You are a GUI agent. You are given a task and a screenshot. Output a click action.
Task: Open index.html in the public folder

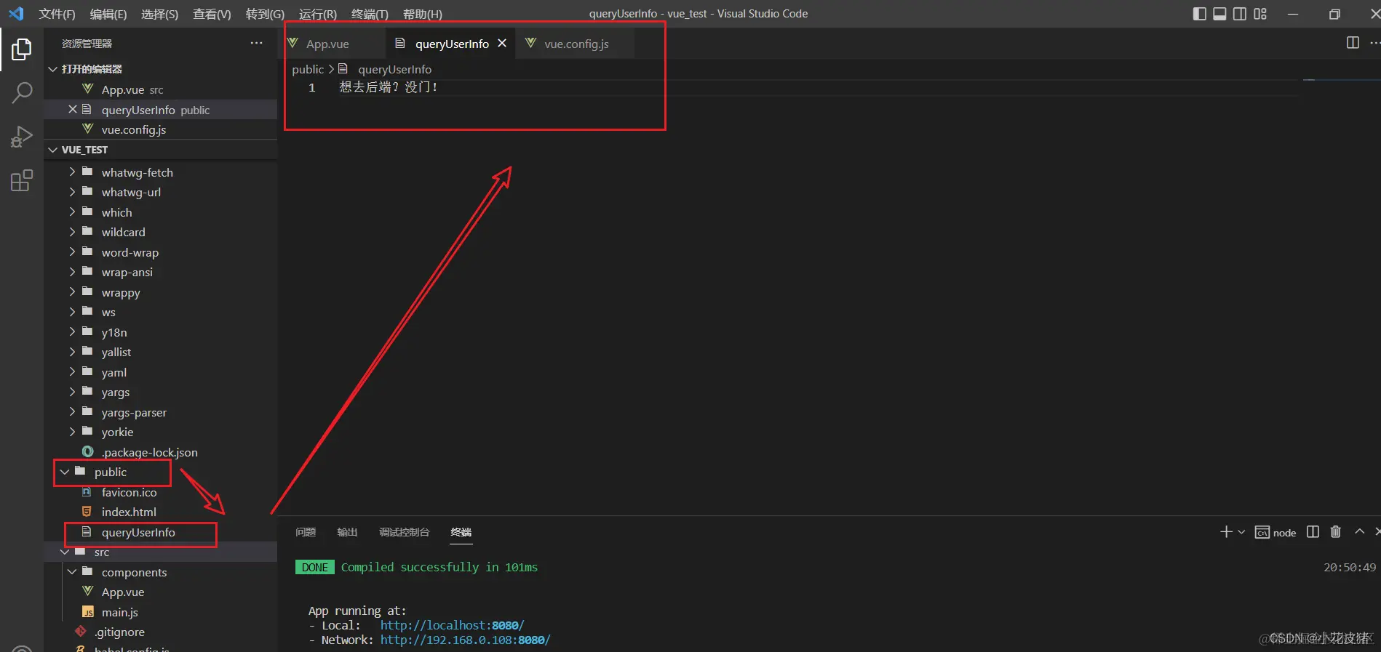160,512
